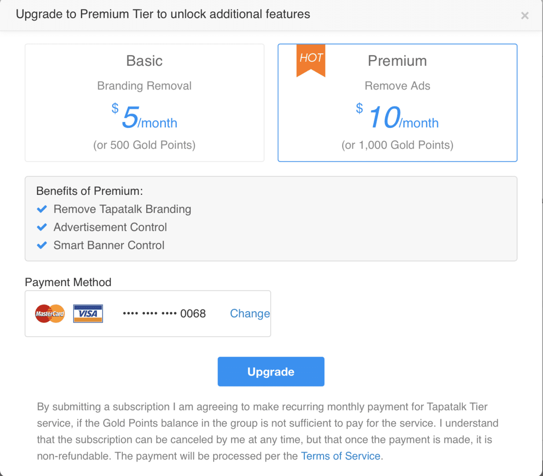The width and height of the screenshot is (543, 476).
Task: Click the 500 Gold Points option text
Action: [144, 145]
